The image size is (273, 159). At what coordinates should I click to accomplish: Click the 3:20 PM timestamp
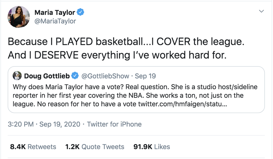[21, 124]
